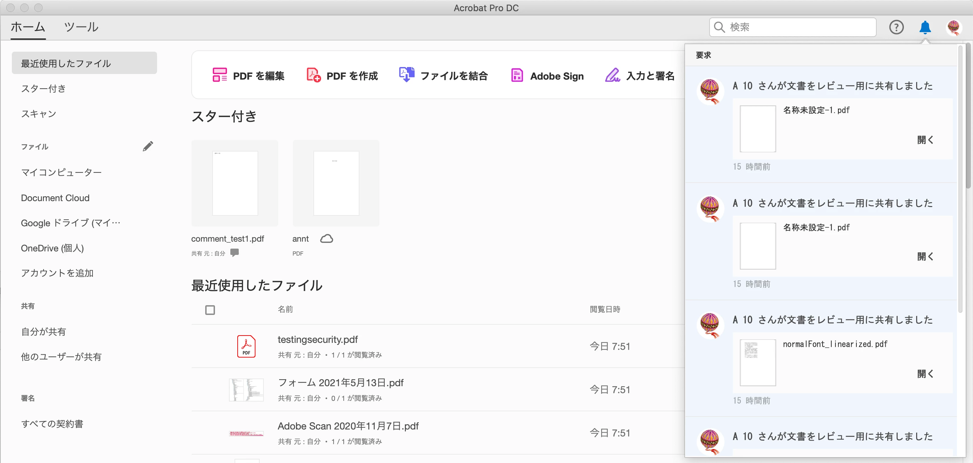
Task: Click the pencil icon beside ファイル
Action: click(148, 146)
